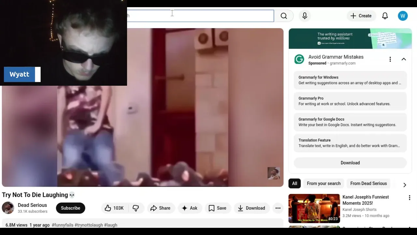Like the video with 103K likes

114,208
